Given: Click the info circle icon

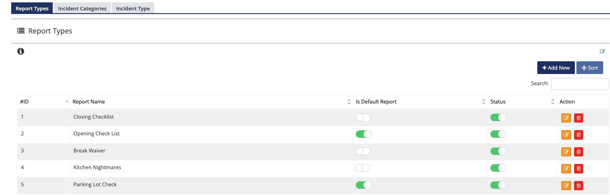Looking at the screenshot, I should [21, 51].
